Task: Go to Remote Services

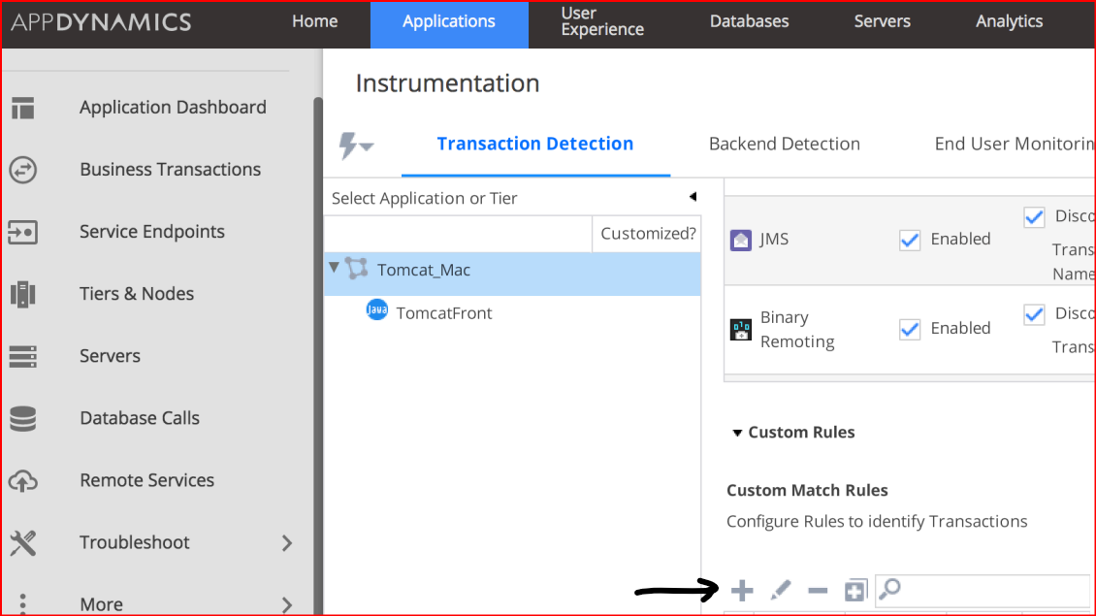Action: coord(146,480)
